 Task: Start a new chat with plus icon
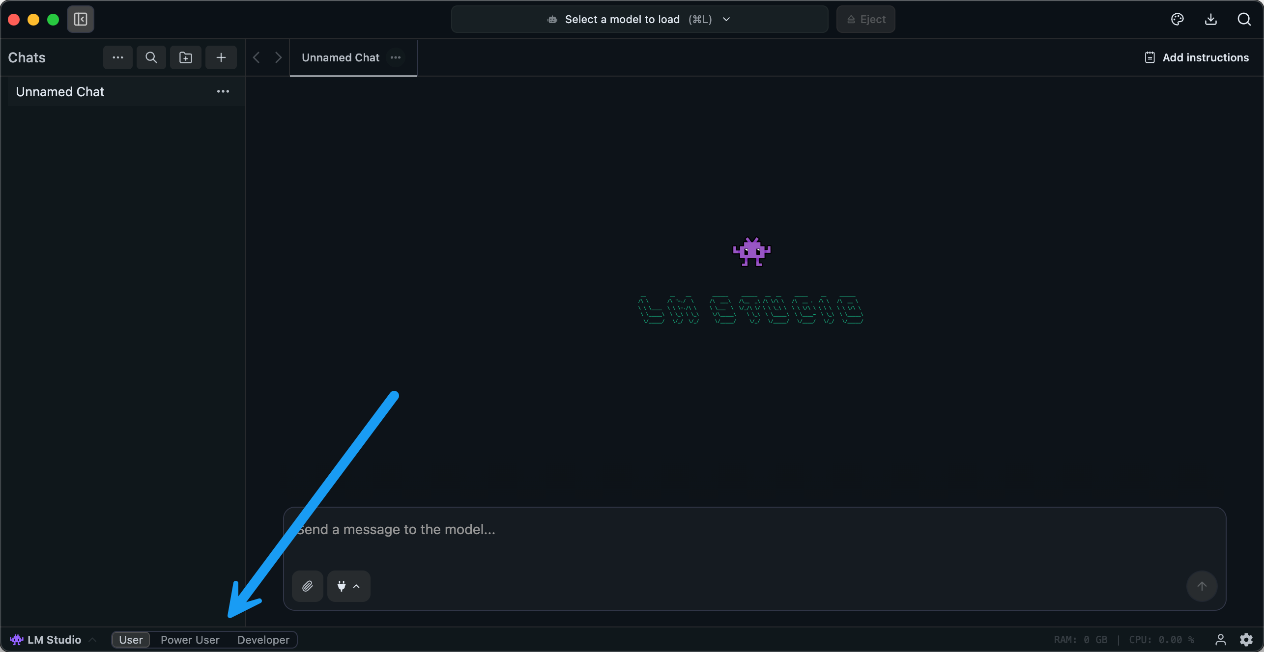221,57
